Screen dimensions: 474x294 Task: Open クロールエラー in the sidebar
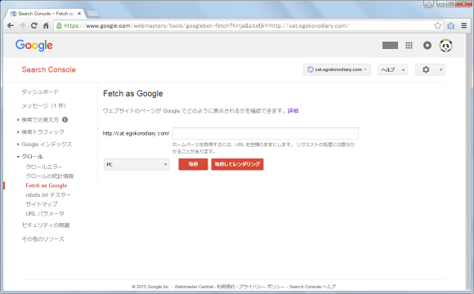click(44, 167)
